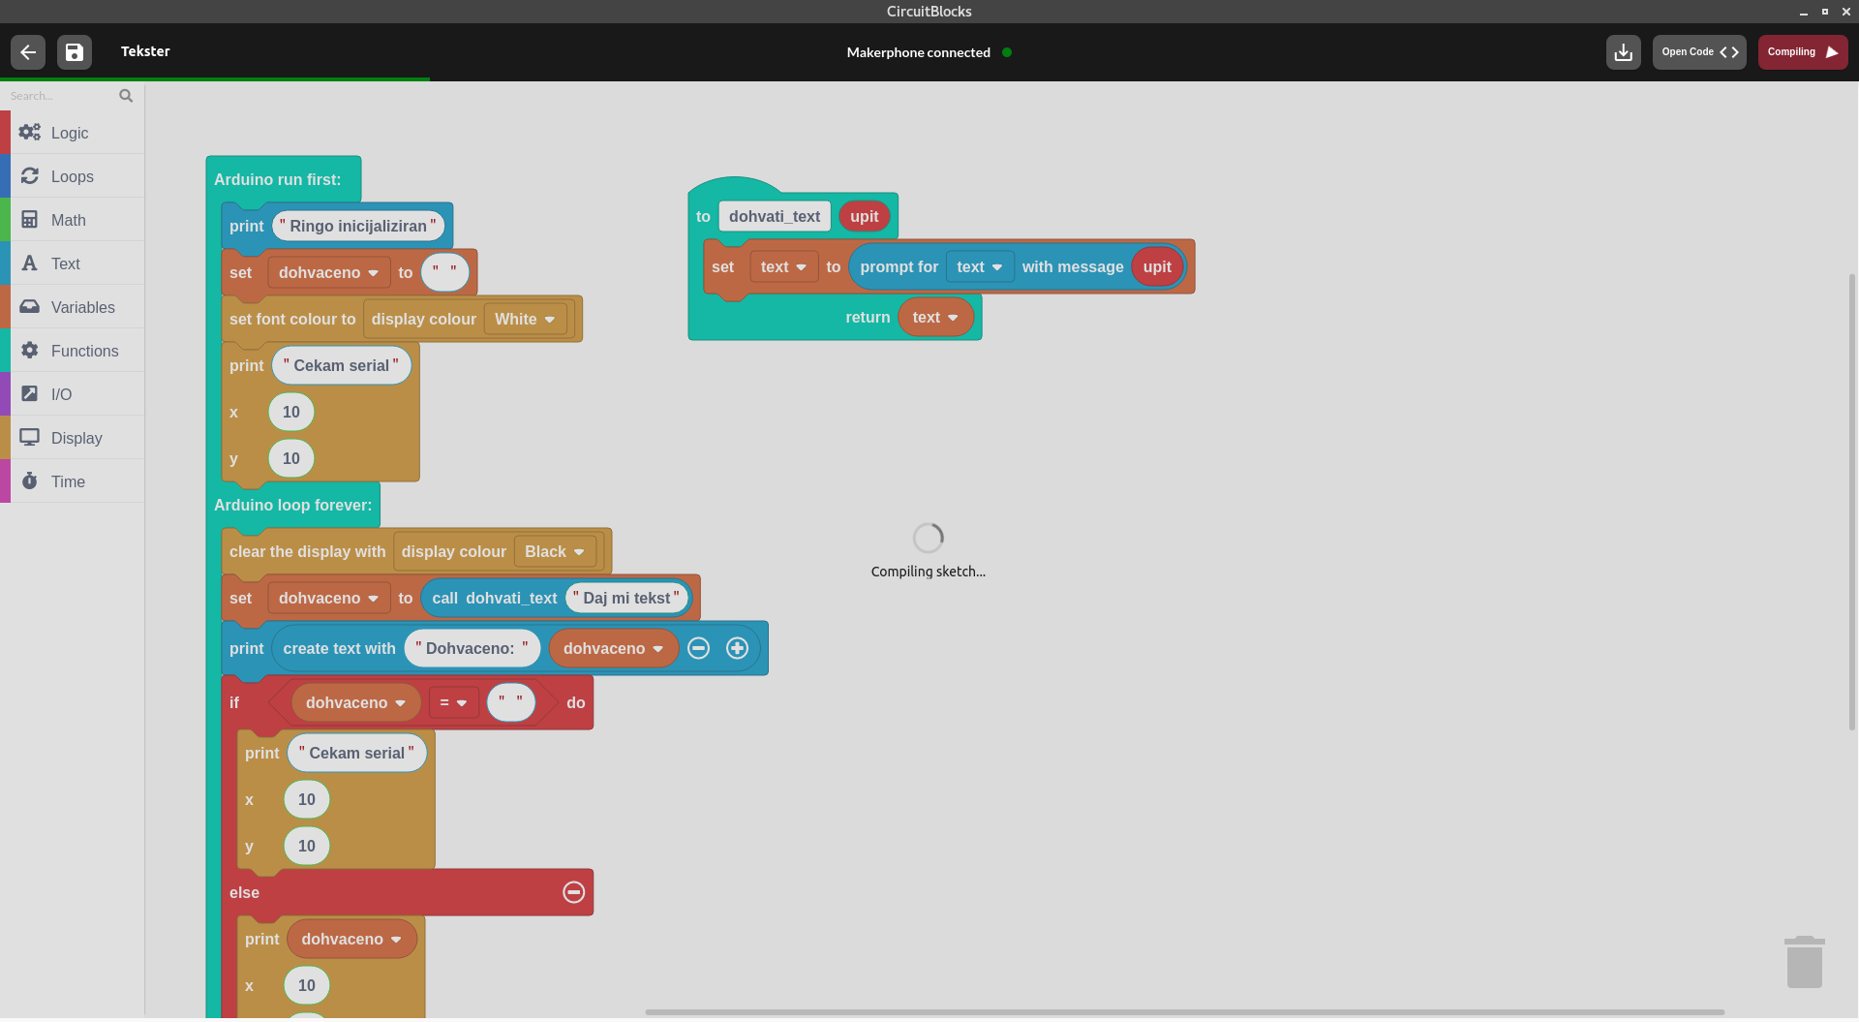This screenshot has width=1859, height=1022.
Task: Open the Functions block category
Action: pos(73,351)
